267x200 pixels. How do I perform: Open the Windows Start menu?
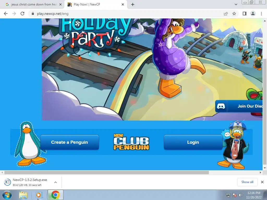7,195
